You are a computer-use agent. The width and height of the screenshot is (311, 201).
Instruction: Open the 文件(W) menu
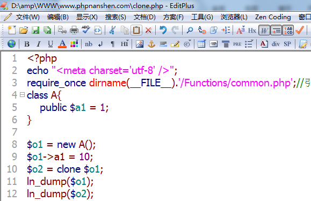pyautogui.click(x=27, y=17)
